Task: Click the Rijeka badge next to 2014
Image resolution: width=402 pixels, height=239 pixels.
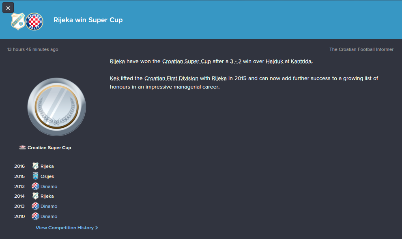Action: click(x=35, y=196)
